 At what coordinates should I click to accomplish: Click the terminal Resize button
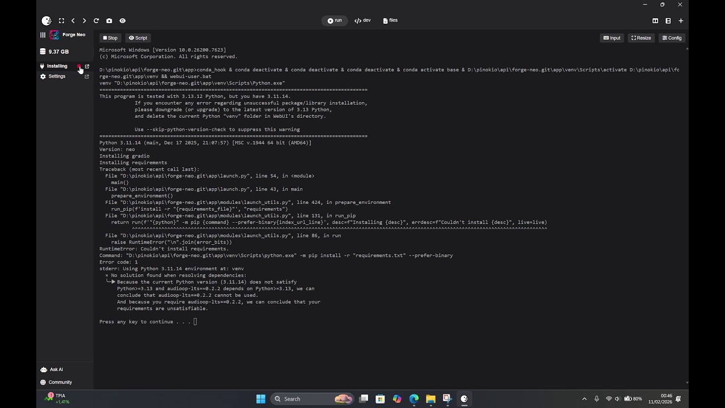point(641,38)
